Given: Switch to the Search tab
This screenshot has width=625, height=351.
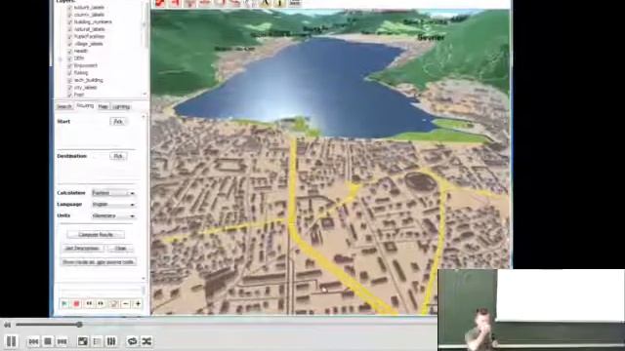Looking at the screenshot, I should [x=63, y=106].
